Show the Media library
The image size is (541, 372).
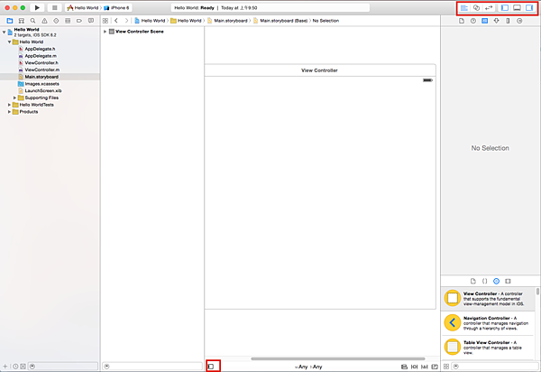click(x=508, y=281)
